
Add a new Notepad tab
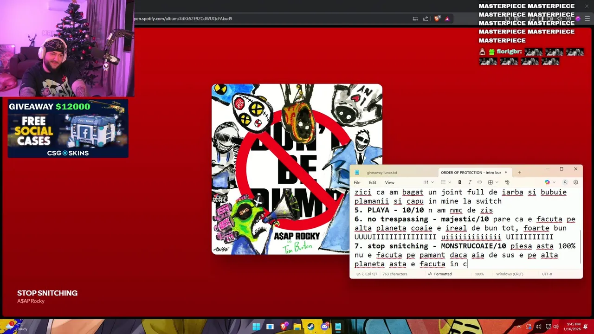pyautogui.click(x=519, y=173)
